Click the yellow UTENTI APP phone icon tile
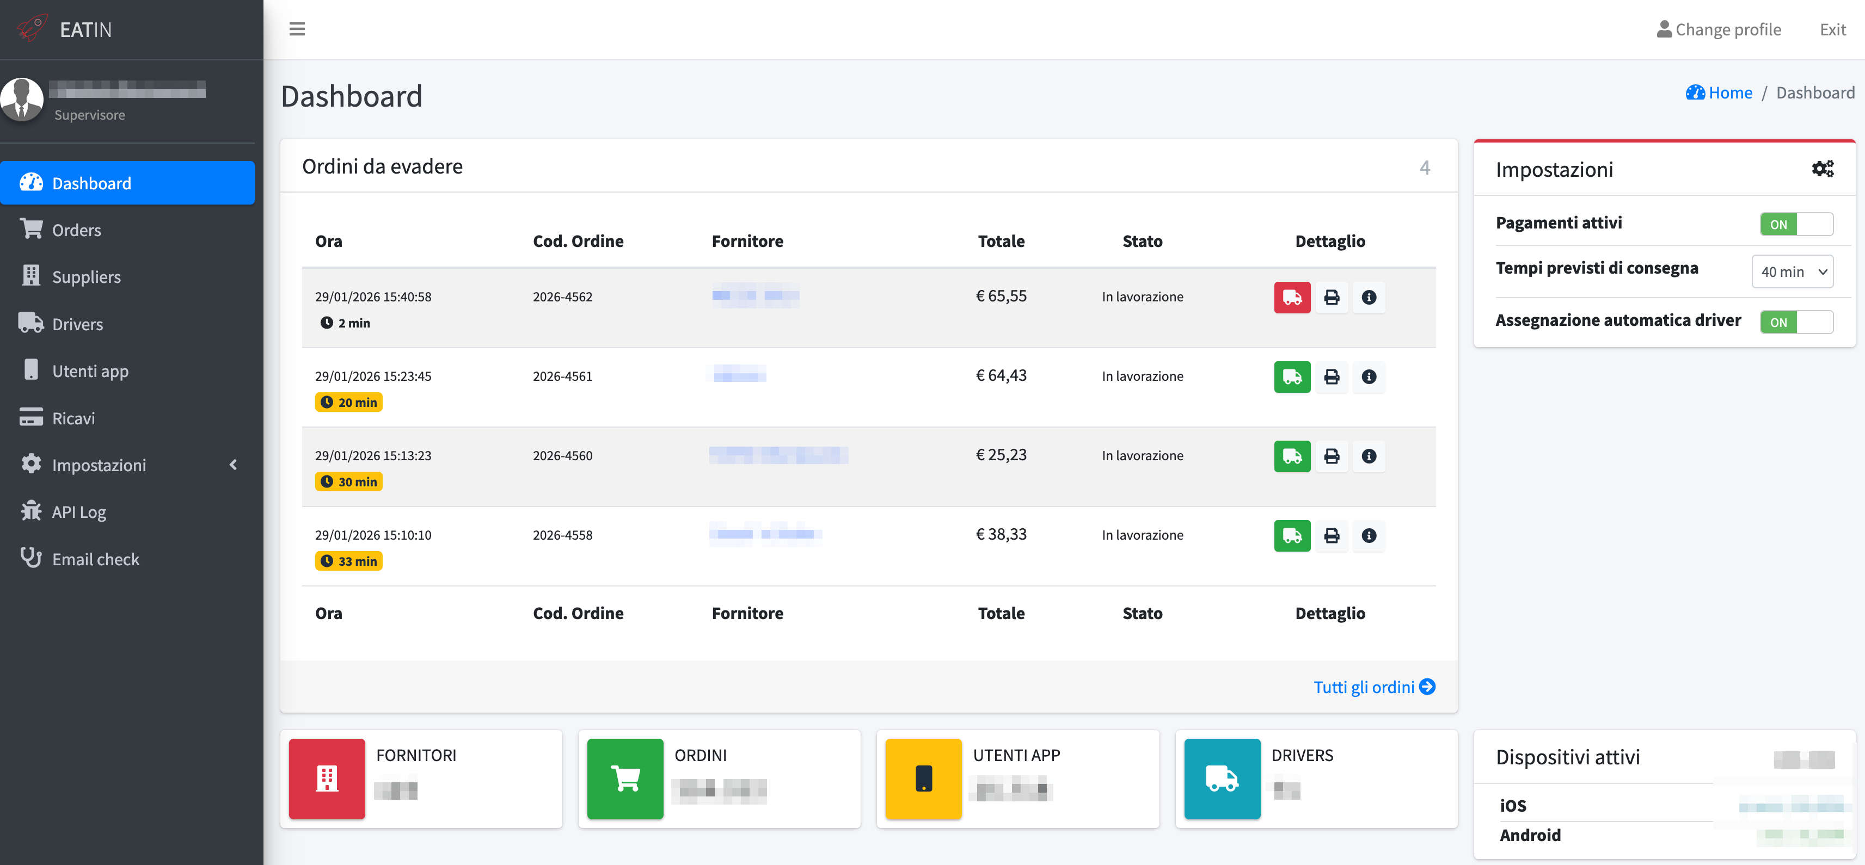This screenshot has height=865, width=1865. tap(923, 779)
